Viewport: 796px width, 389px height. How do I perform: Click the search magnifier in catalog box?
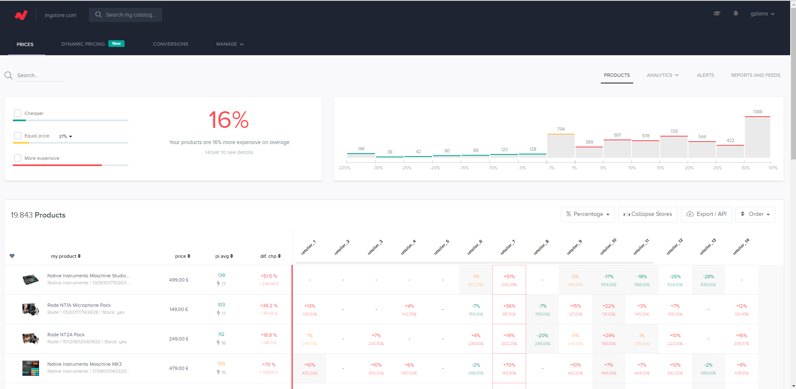point(98,15)
